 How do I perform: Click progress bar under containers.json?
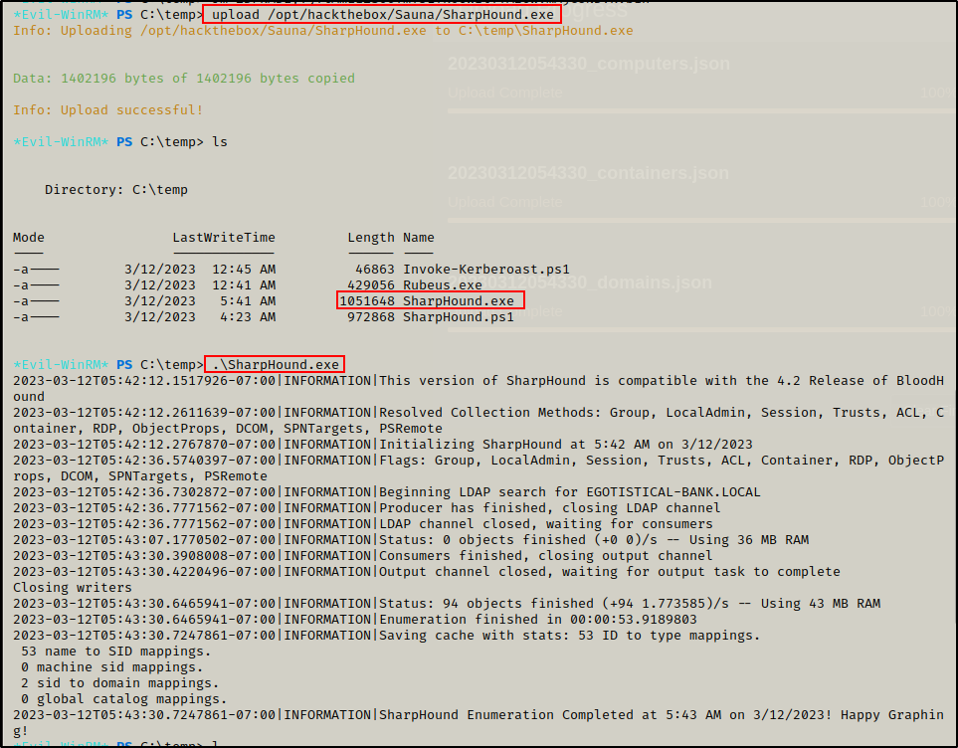tap(700, 221)
